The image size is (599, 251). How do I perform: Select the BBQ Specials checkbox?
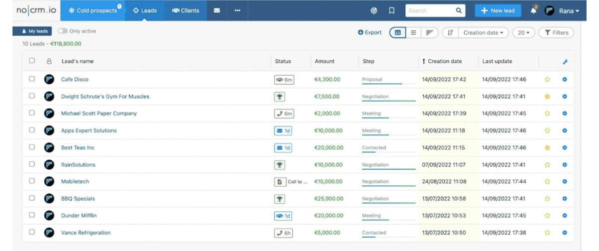coord(32,198)
